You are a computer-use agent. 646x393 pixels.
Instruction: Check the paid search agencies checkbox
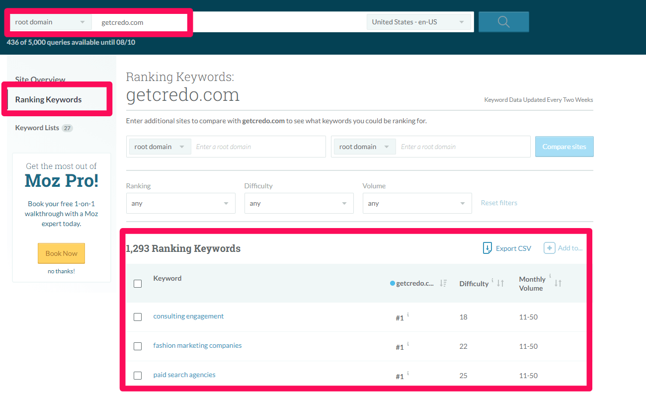tap(138, 376)
